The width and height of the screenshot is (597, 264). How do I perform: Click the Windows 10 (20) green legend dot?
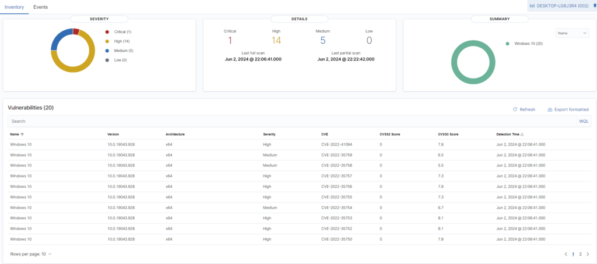(507, 44)
